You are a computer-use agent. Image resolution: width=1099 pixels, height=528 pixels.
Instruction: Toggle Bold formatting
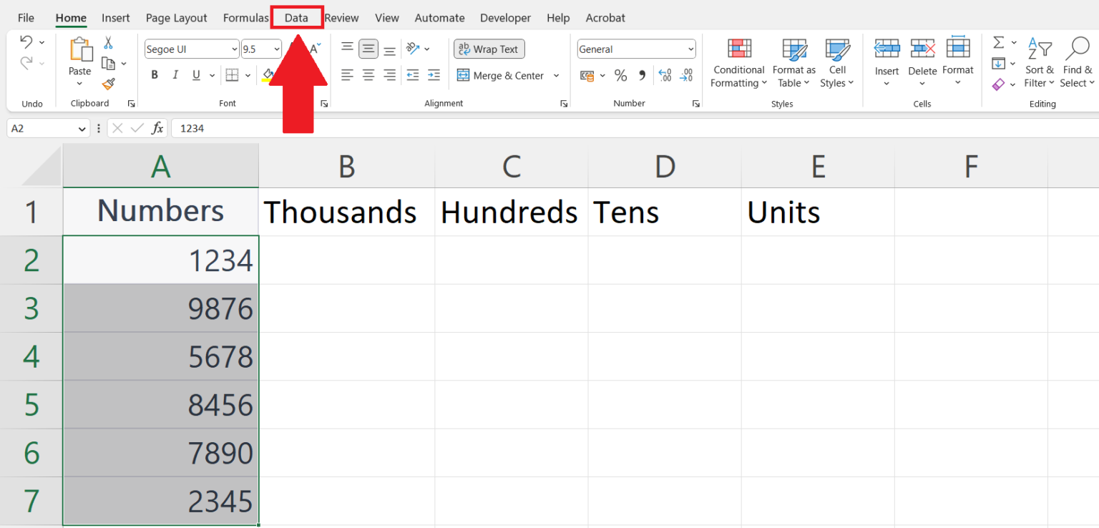(155, 75)
